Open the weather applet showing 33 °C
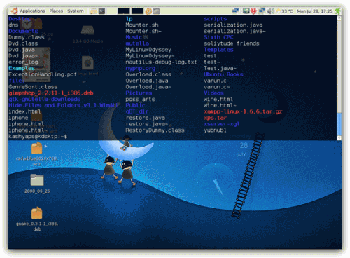350x258 pixels. (284, 11)
